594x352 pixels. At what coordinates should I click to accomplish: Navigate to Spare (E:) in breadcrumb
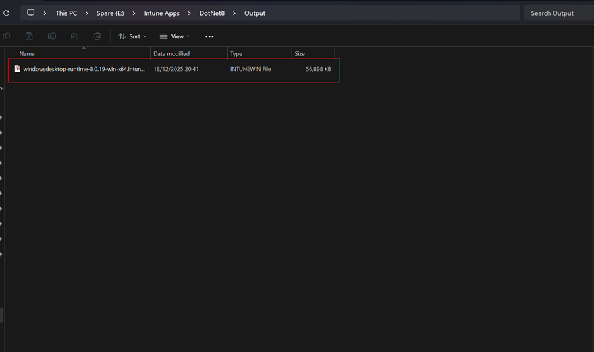tap(110, 13)
